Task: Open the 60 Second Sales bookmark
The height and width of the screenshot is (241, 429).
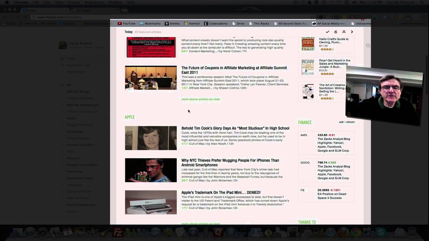Action: point(290,23)
